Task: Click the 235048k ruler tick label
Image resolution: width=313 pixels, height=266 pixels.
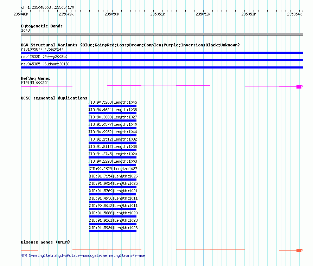Action: [21, 14]
